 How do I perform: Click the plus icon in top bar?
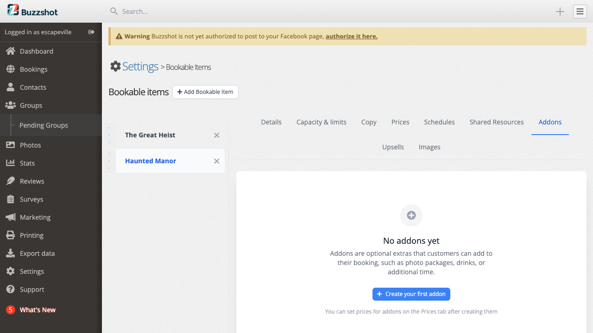(560, 12)
